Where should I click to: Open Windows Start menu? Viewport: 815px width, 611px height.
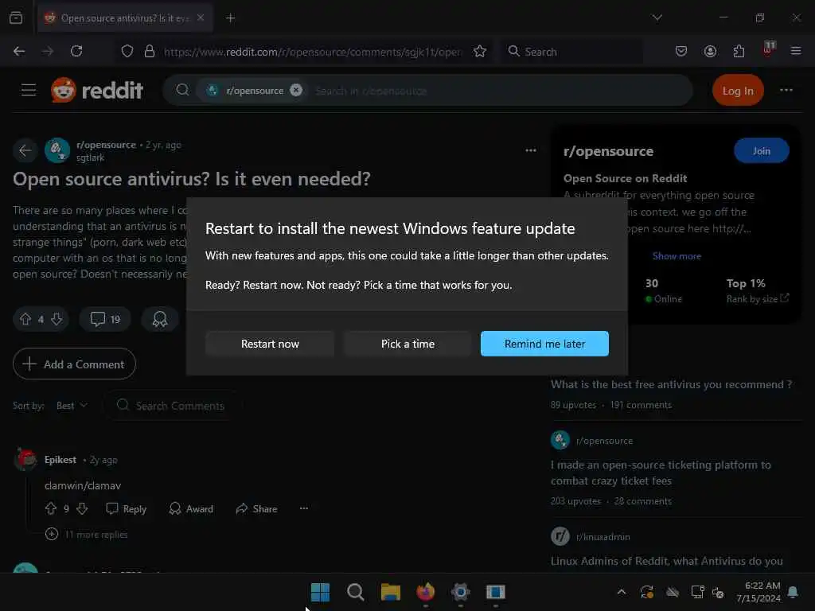click(x=320, y=592)
